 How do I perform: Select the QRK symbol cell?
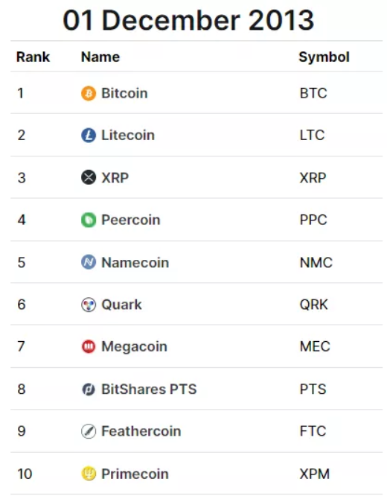tap(313, 305)
